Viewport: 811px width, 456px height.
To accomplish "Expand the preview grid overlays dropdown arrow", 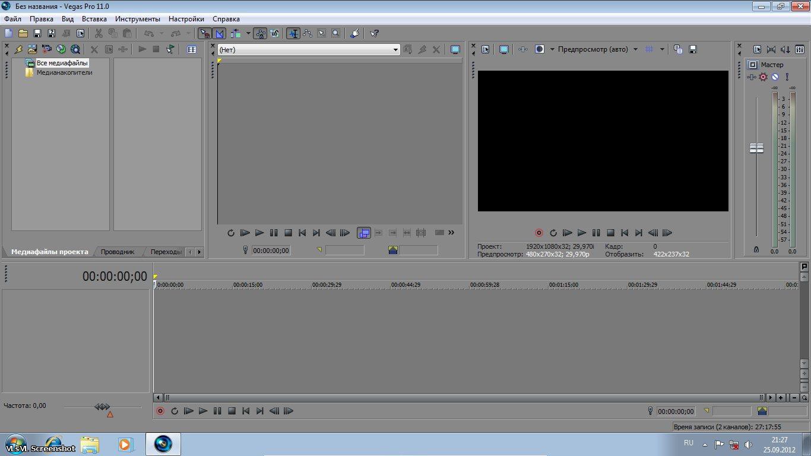I will pyautogui.click(x=662, y=50).
